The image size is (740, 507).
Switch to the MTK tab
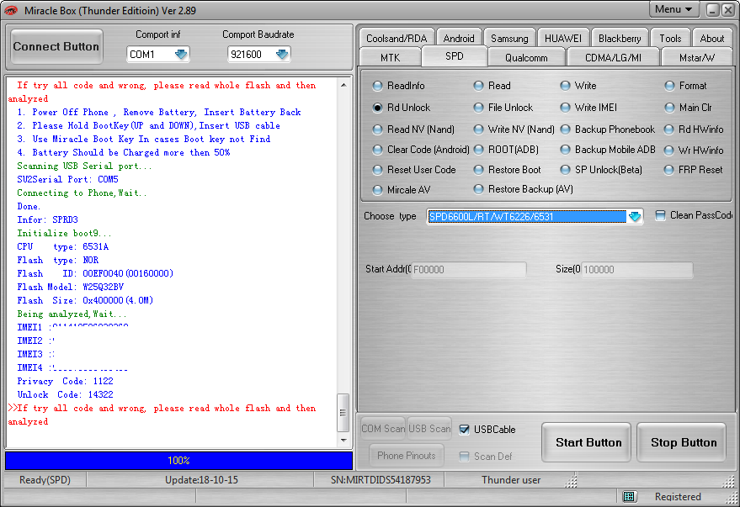pyautogui.click(x=390, y=57)
